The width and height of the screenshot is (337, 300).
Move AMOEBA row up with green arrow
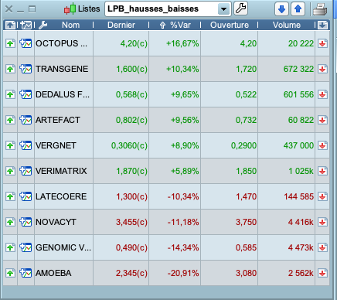tap(10, 273)
